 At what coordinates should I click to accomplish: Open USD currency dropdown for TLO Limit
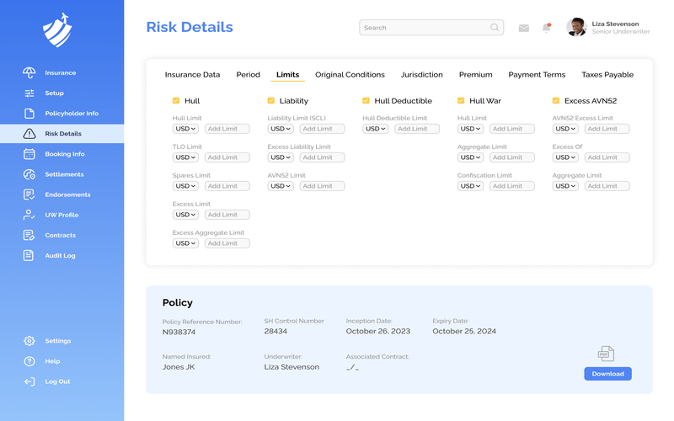[x=185, y=157]
